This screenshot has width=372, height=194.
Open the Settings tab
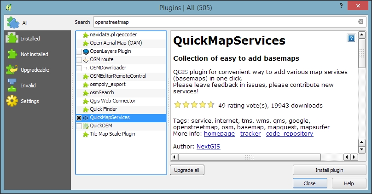[37, 101]
